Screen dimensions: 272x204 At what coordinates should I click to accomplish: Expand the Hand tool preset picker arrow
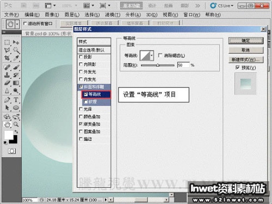pyautogui.click(x=17, y=24)
